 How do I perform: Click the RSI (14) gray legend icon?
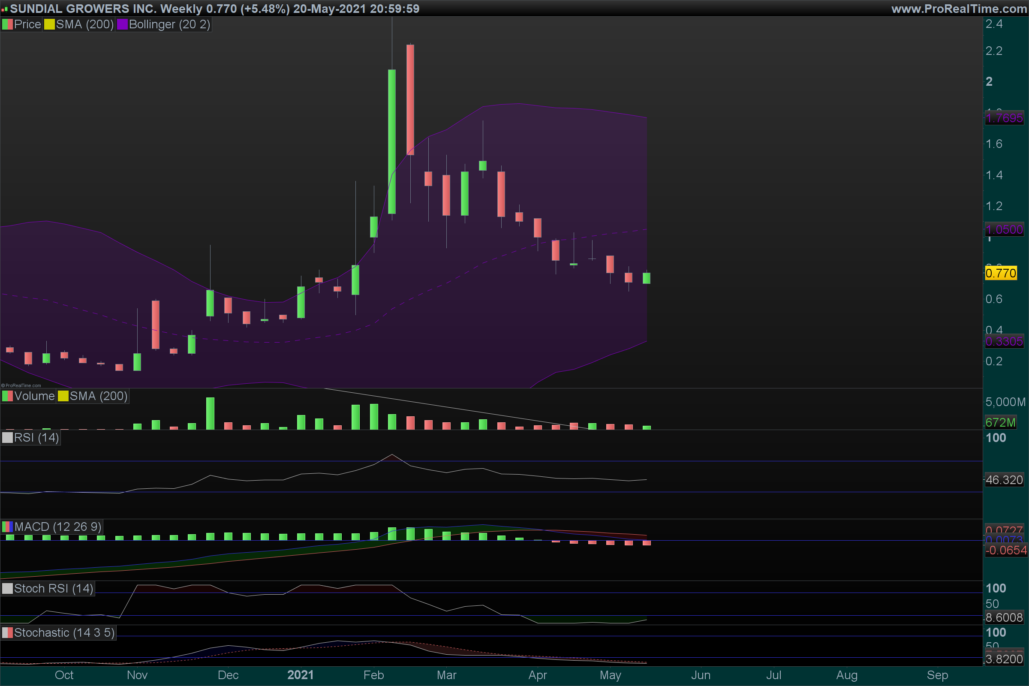point(7,438)
